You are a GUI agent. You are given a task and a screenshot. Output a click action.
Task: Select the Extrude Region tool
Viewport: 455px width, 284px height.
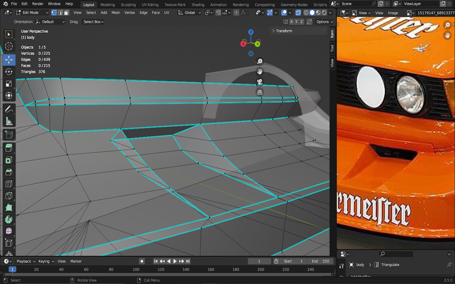point(9,147)
